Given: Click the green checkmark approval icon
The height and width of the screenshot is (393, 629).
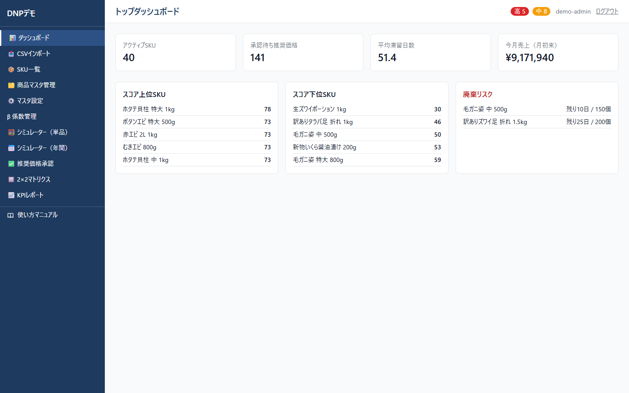Looking at the screenshot, I should point(11,164).
